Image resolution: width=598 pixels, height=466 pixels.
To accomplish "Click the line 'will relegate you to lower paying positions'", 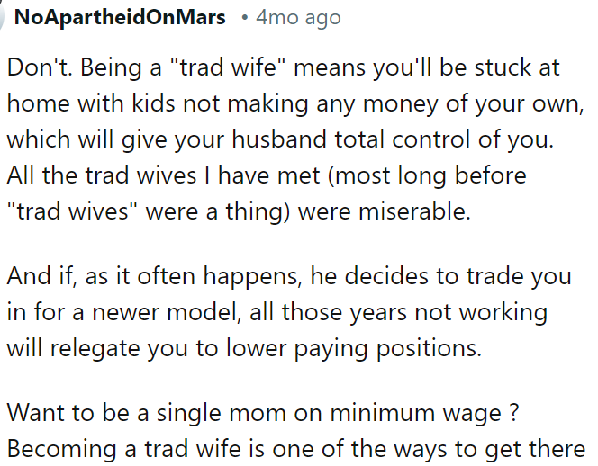I will (244, 348).
